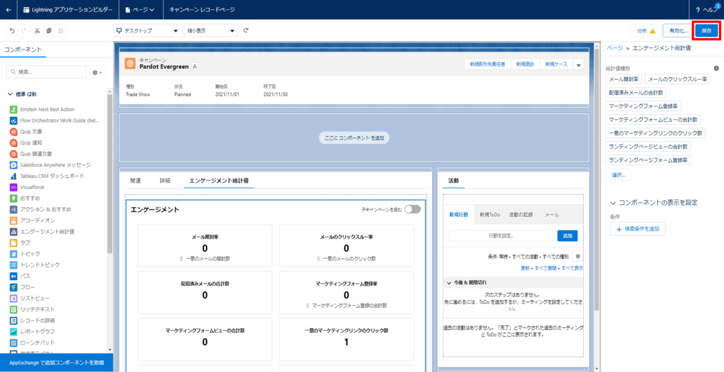Open the ページ menu in header

click(x=139, y=10)
